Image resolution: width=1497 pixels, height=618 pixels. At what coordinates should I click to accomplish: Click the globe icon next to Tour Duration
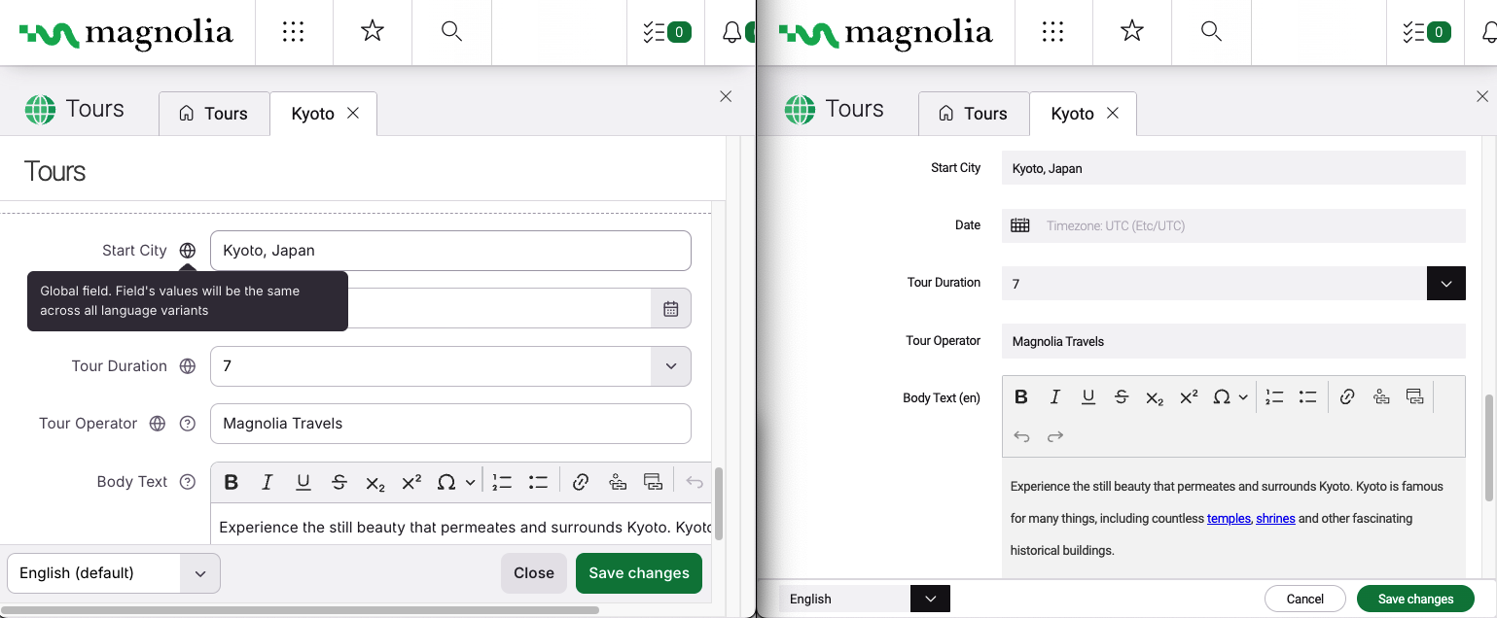(x=188, y=366)
